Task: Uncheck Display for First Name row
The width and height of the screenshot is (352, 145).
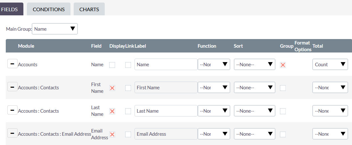Action: [112, 88]
